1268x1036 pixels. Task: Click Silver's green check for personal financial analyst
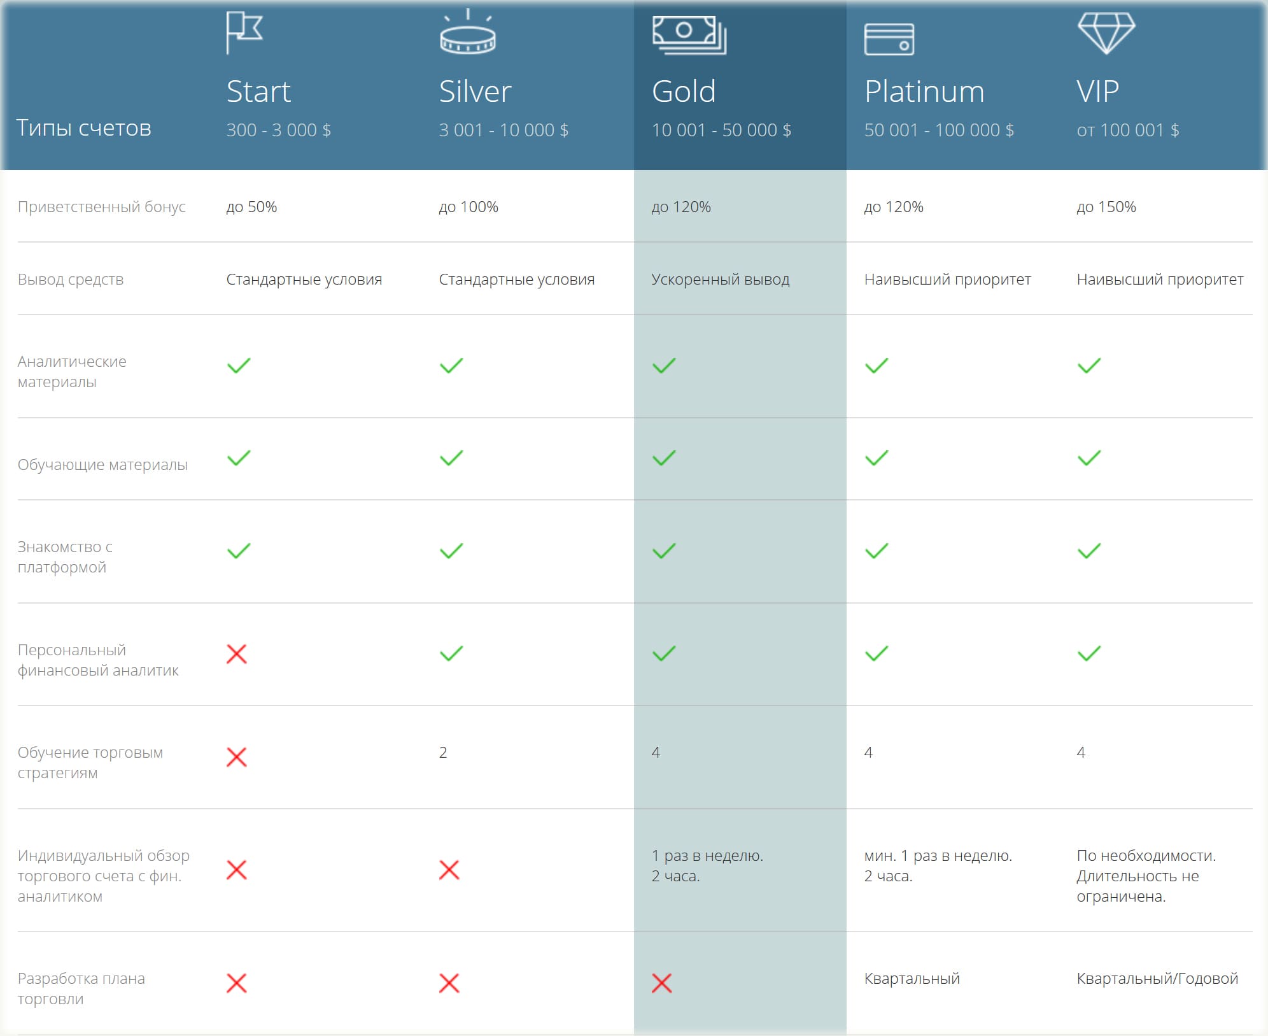tap(451, 653)
